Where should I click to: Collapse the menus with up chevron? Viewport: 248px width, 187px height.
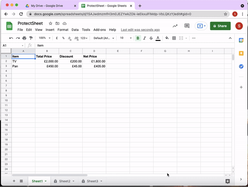[230, 38]
